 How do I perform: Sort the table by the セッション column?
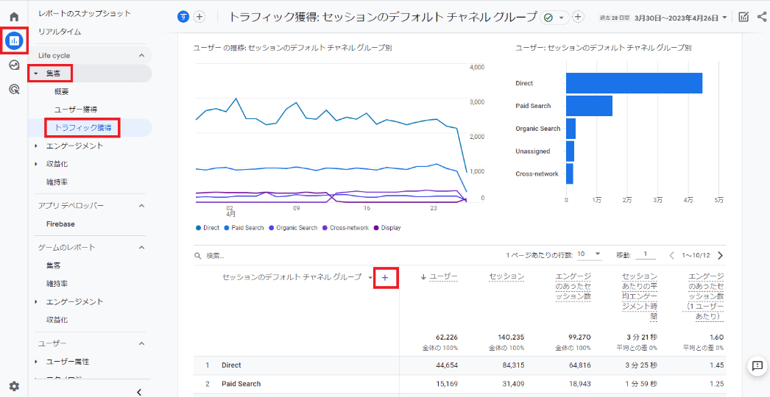tap(506, 276)
